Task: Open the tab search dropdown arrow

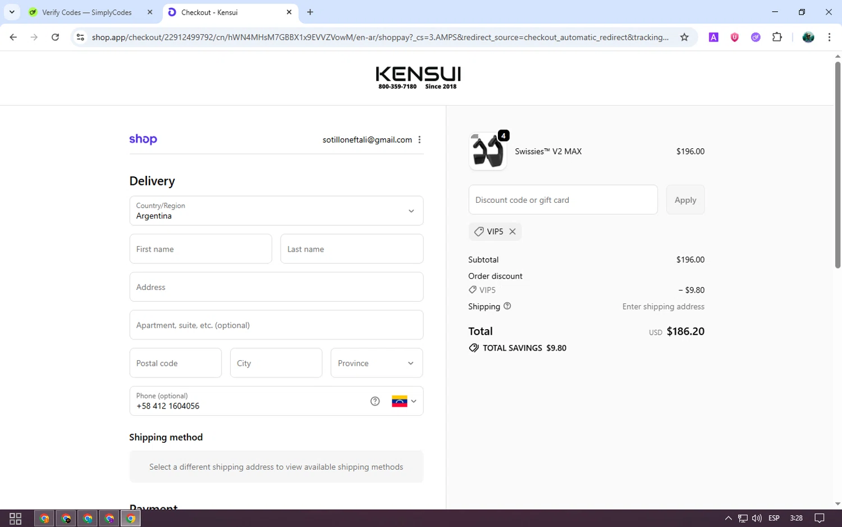Action: (12, 12)
